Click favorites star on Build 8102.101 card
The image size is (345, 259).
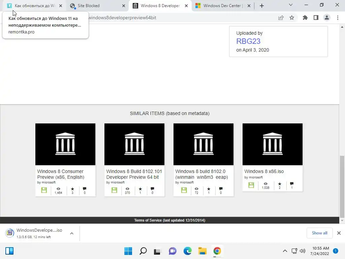click(x=140, y=189)
